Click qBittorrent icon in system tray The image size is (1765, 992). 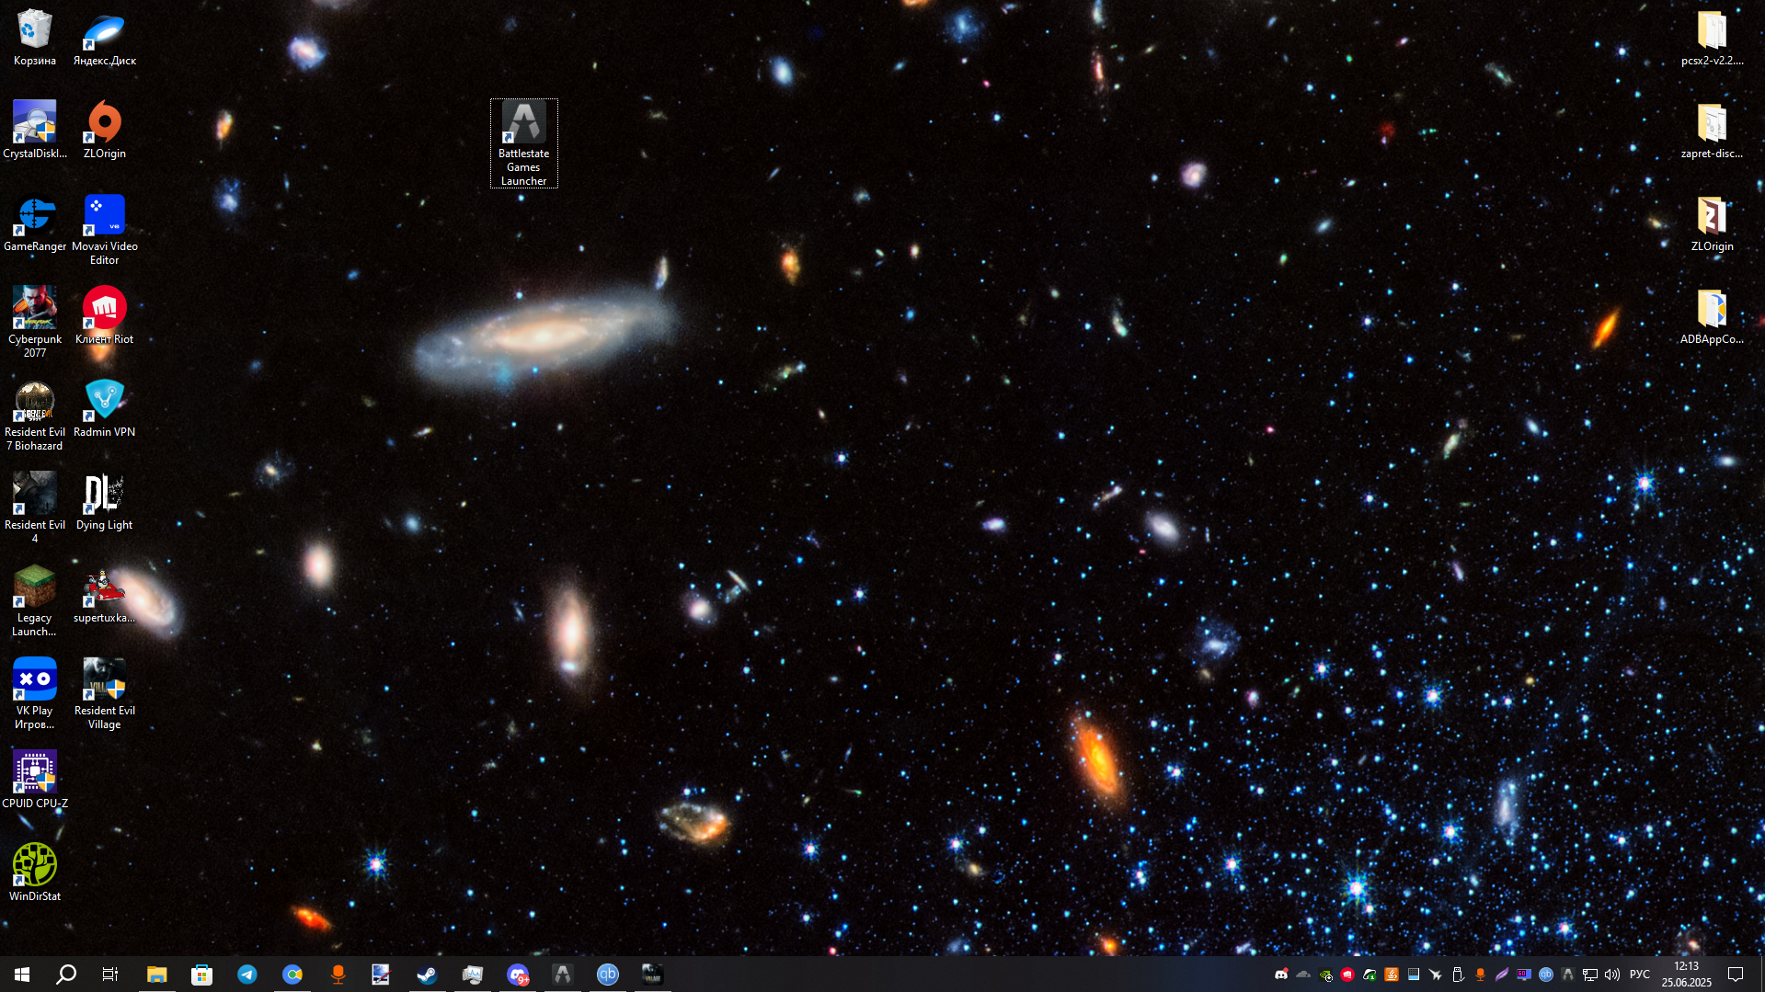pyautogui.click(x=1546, y=975)
